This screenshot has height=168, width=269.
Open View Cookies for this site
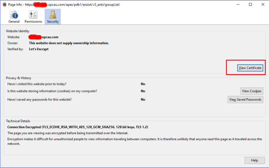click(251, 91)
